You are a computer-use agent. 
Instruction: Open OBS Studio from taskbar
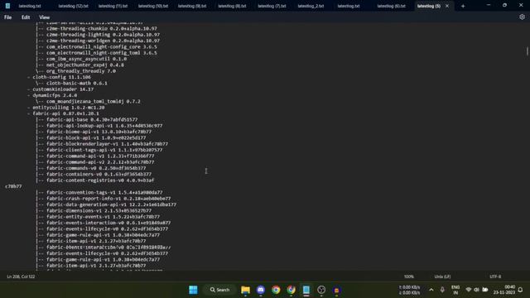[321, 290]
